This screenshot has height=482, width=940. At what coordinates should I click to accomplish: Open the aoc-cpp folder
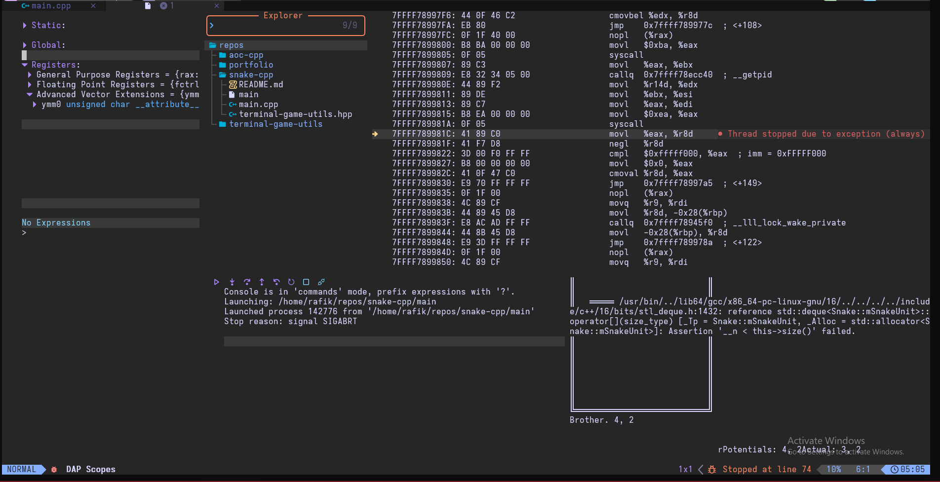click(246, 55)
